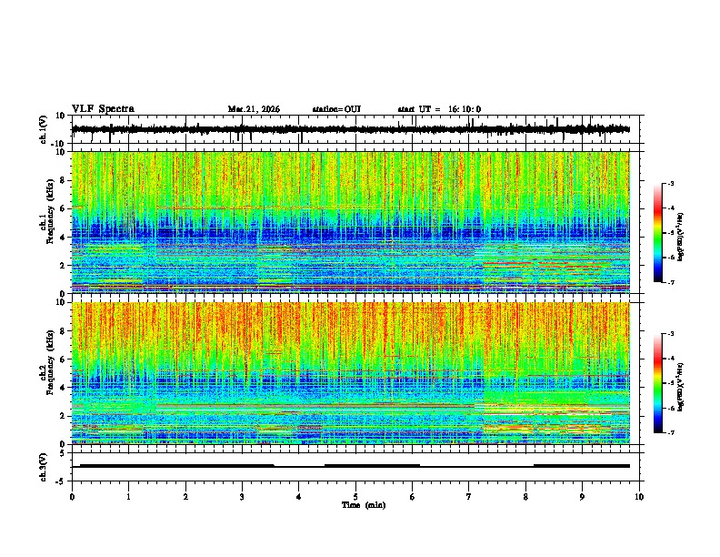Click the "ch.1(V)" waveform axis label
720x557 pixels.
pos(44,129)
